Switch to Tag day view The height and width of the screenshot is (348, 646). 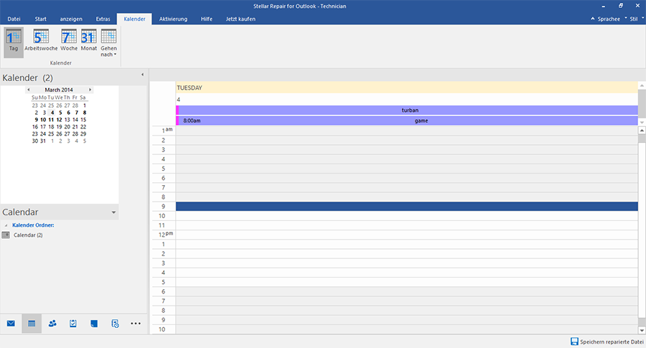(14, 42)
